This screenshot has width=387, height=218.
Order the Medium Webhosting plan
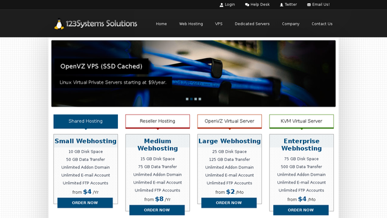[x=157, y=210]
